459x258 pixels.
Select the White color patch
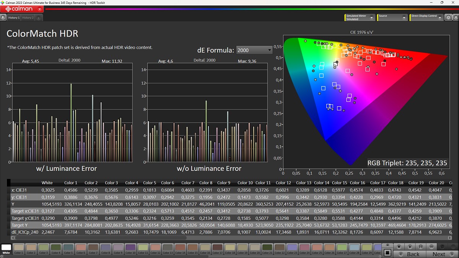(7, 248)
